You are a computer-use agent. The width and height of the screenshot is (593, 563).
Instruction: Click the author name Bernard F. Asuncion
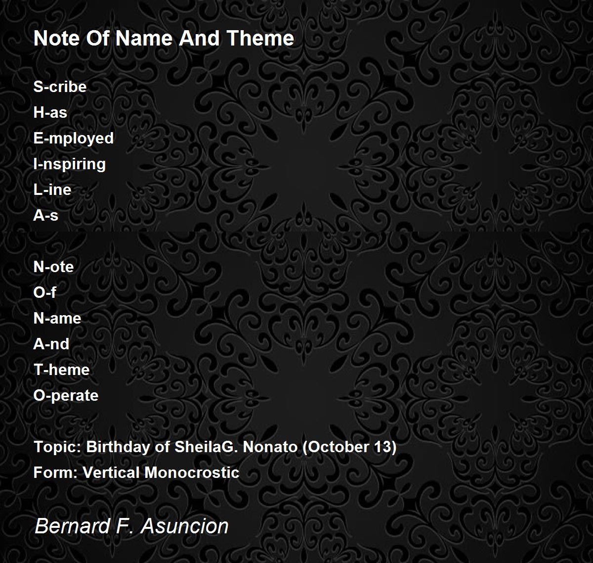point(131,525)
